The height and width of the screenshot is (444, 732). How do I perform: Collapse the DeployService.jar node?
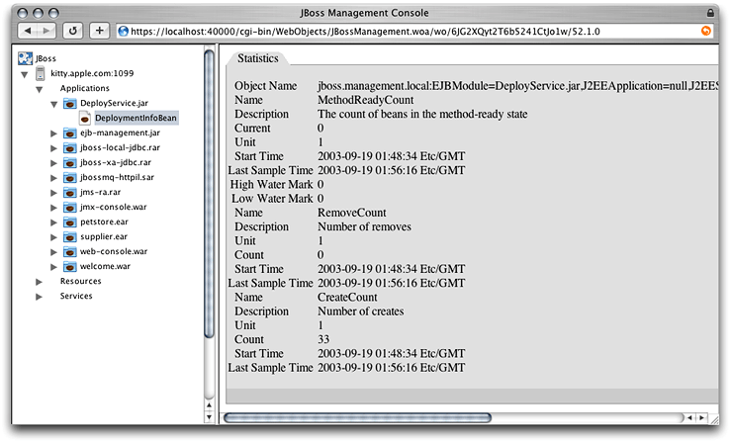coord(54,104)
